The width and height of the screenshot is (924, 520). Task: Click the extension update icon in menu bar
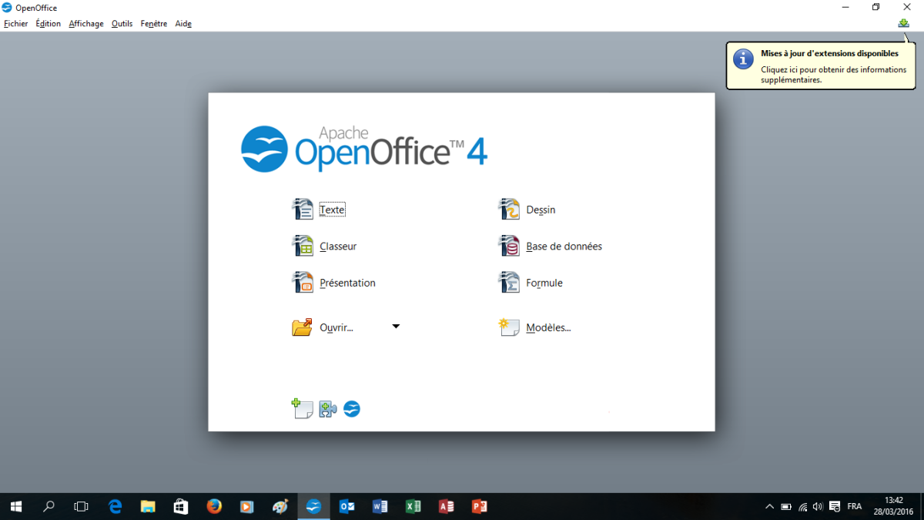pos(903,23)
